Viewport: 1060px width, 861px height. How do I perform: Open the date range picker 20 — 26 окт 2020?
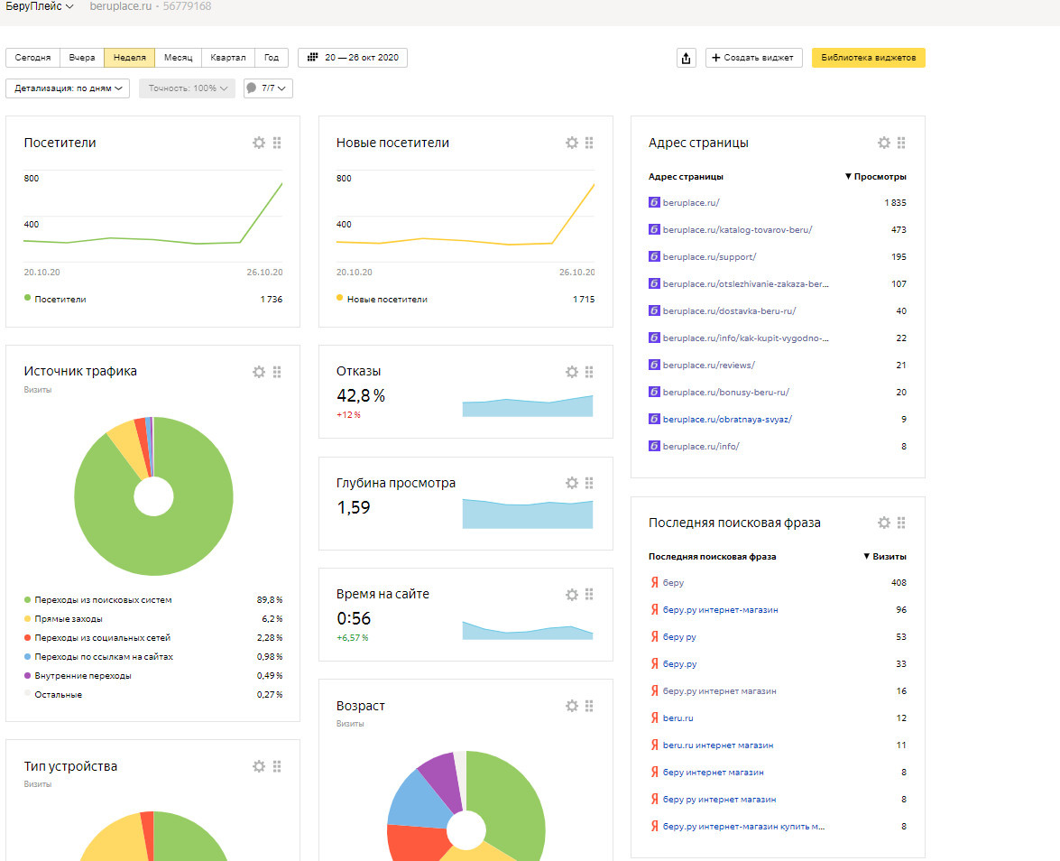(353, 58)
